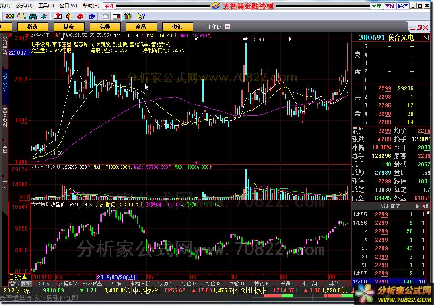Select the 基金 category button
Viewport: 435px width, 306px height.
[x=69, y=27]
